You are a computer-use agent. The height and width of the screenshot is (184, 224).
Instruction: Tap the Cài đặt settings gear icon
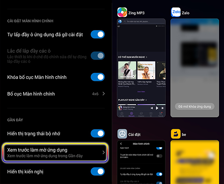122,134
